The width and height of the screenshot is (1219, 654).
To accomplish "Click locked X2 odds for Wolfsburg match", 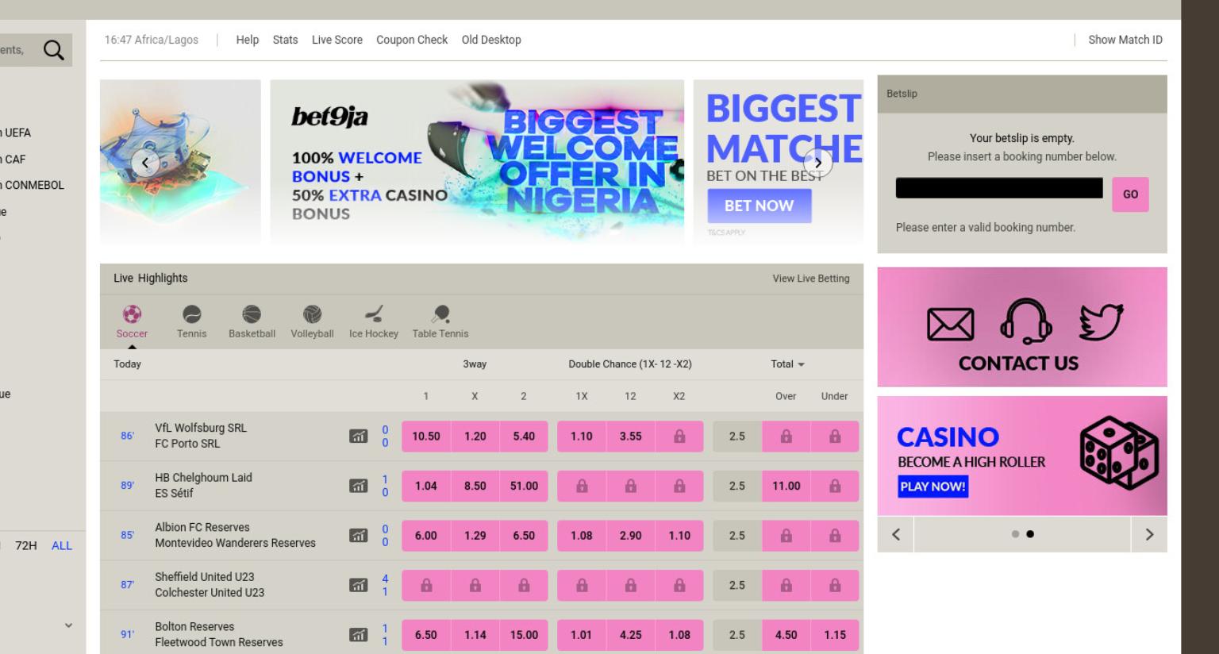I will click(x=679, y=437).
